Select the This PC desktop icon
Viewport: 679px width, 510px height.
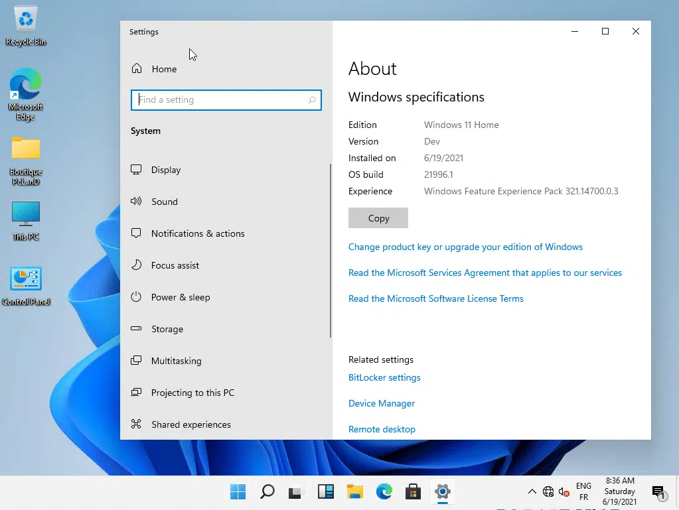click(x=25, y=221)
